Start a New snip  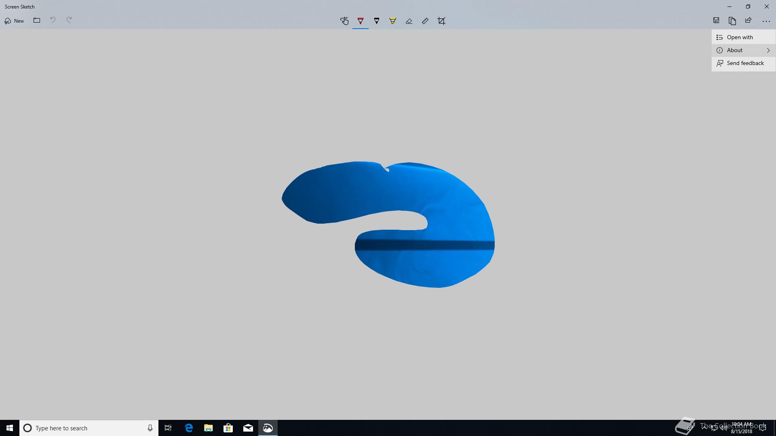pyautogui.click(x=14, y=21)
